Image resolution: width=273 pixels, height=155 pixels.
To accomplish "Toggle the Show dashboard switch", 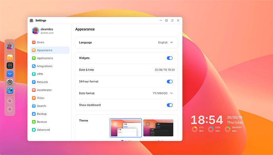I will pyautogui.click(x=170, y=105).
